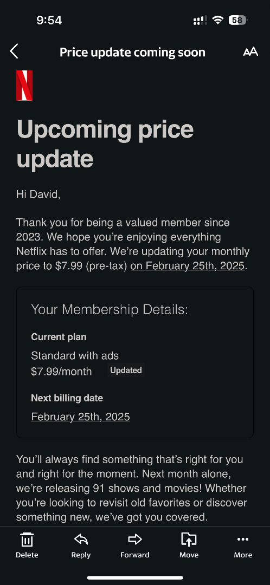Tap the 'Your Membership Details:' heading
Screen dimensions: 270x585
(x=110, y=309)
